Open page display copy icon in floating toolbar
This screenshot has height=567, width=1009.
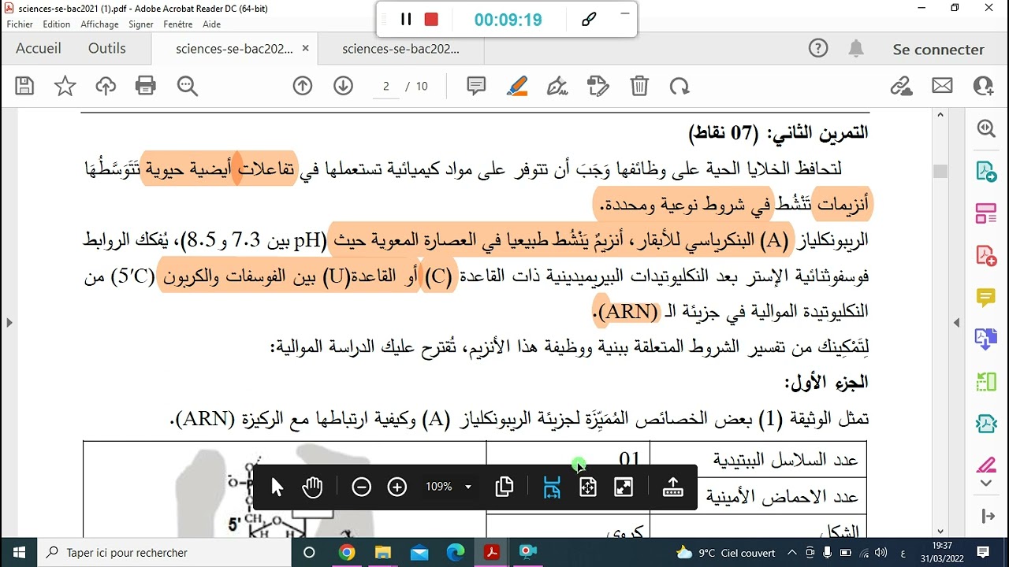click(504, 487)
